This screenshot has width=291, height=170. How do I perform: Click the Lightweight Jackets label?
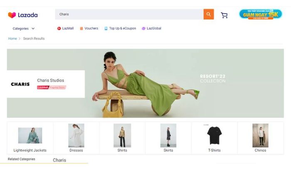click(x=30, y=150)
